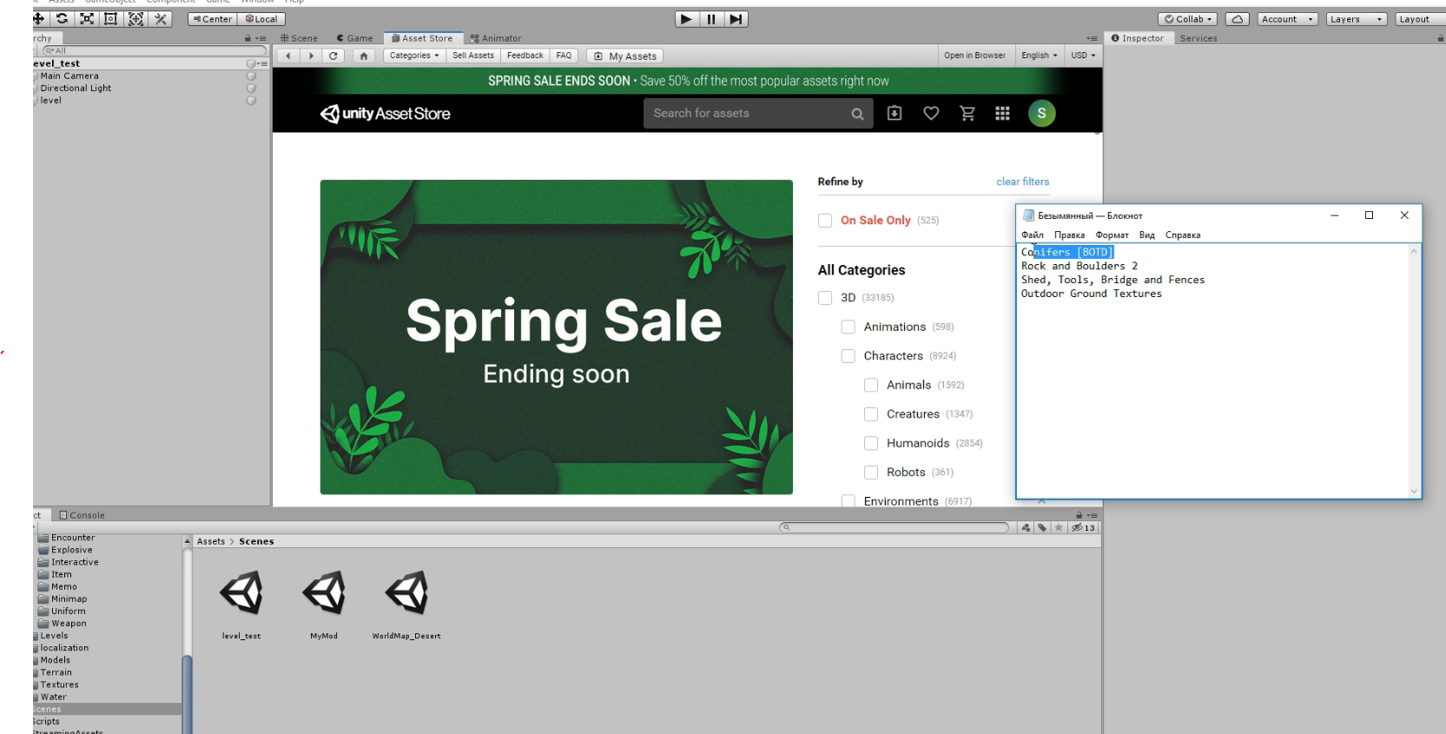Screen dimensions: 1446x734
Task: Click the Feedback button
Action: pyautogui.click(x=525, y=56)
